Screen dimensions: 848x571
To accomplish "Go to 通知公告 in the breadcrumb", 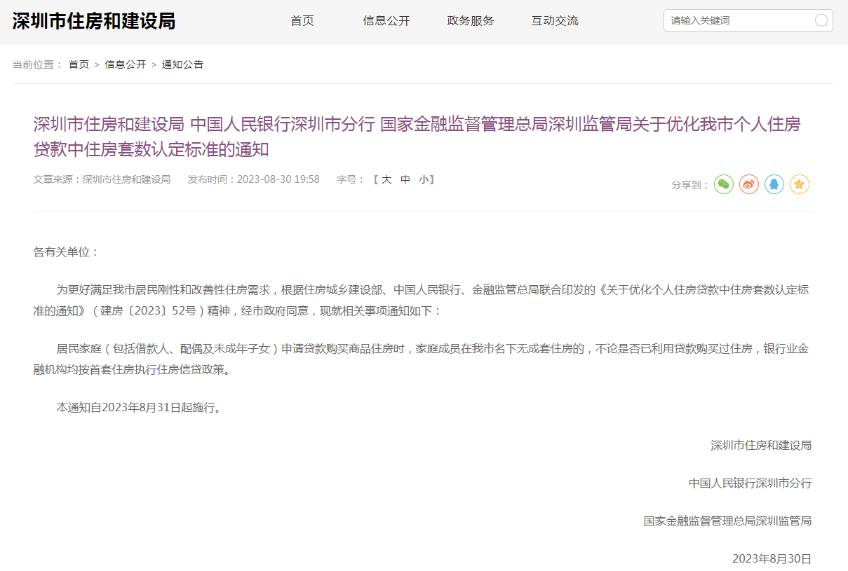I will [182, 64].
